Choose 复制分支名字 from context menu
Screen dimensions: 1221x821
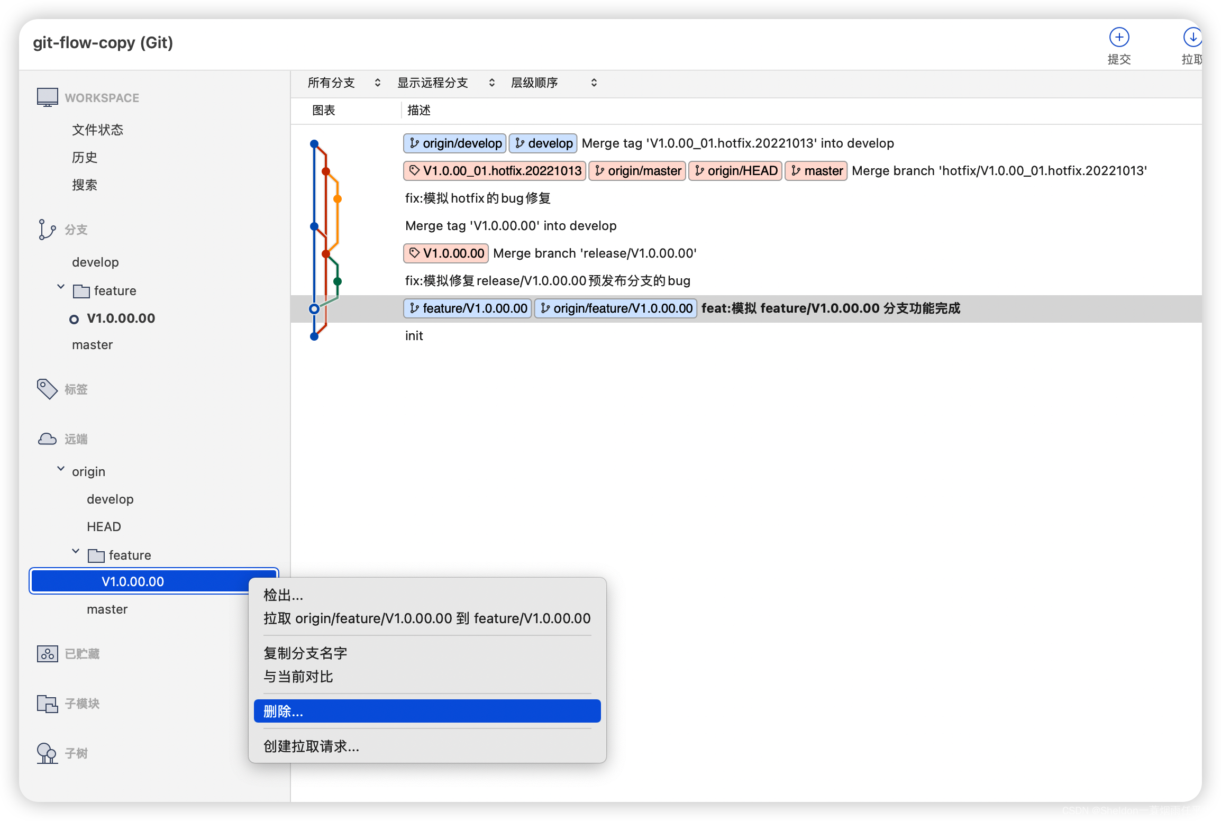pyautogui.click(x=427, y=653)
